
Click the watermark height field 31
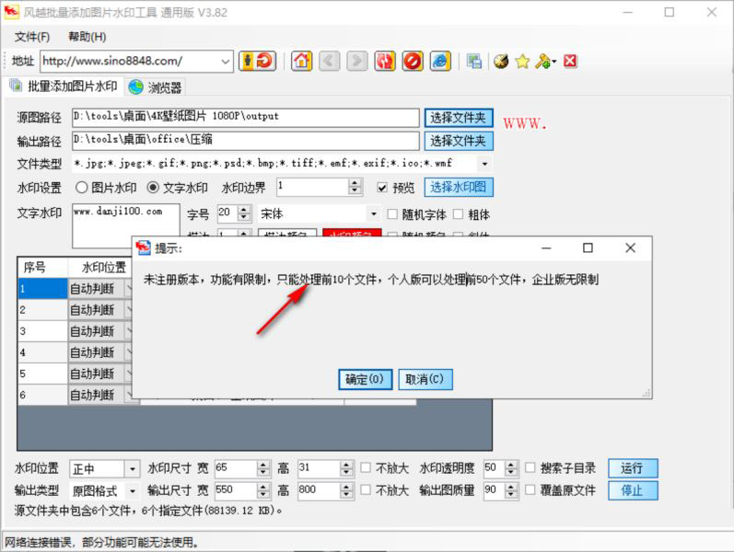(319, 467)
